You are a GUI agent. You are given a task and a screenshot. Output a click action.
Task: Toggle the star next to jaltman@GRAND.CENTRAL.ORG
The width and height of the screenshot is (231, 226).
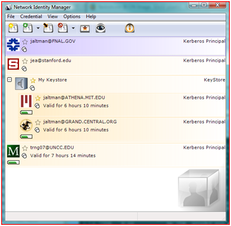[38, 122]
